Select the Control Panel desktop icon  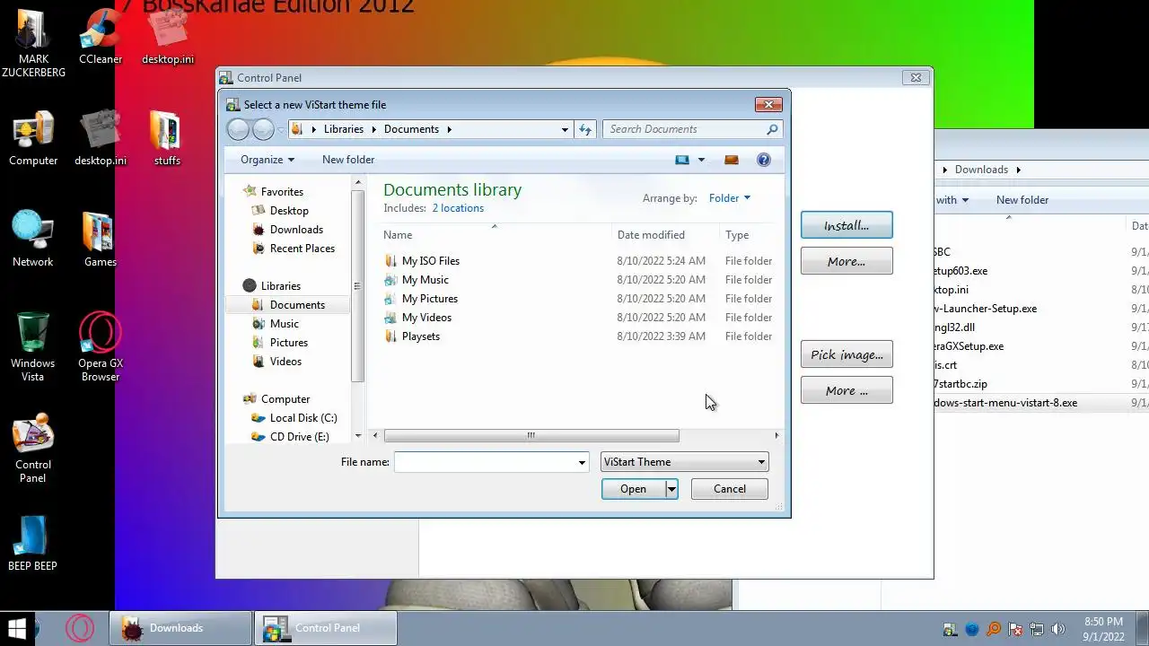[33, 448]
